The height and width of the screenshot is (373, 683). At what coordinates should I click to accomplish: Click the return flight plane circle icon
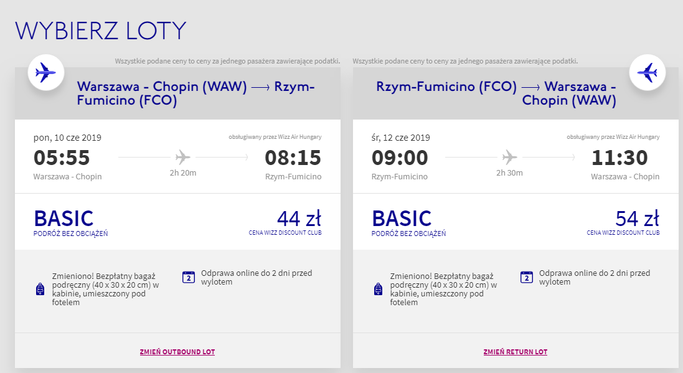tap(648, 72)
